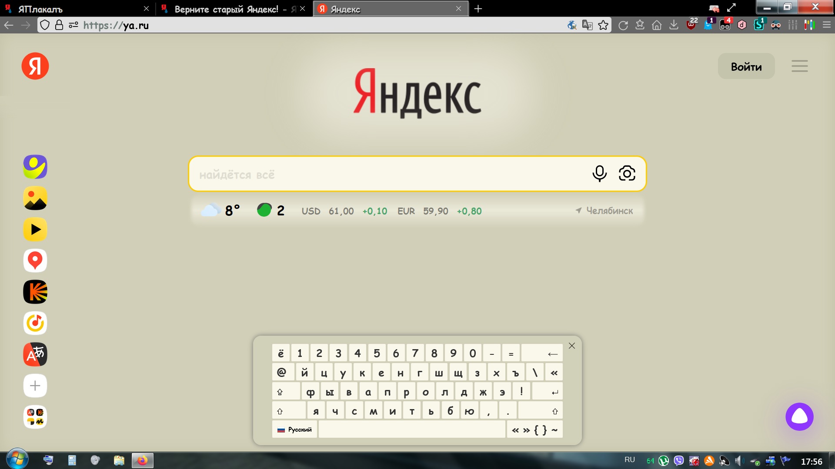This screenshot has width=835, height=469.
Task: Tap the я key on virtual keyboard
Action: pyautogui.click(x=316, y=411)
